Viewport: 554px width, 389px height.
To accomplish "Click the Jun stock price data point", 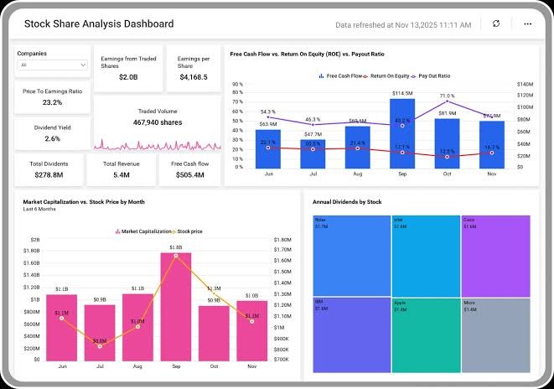I will (62, 319).
